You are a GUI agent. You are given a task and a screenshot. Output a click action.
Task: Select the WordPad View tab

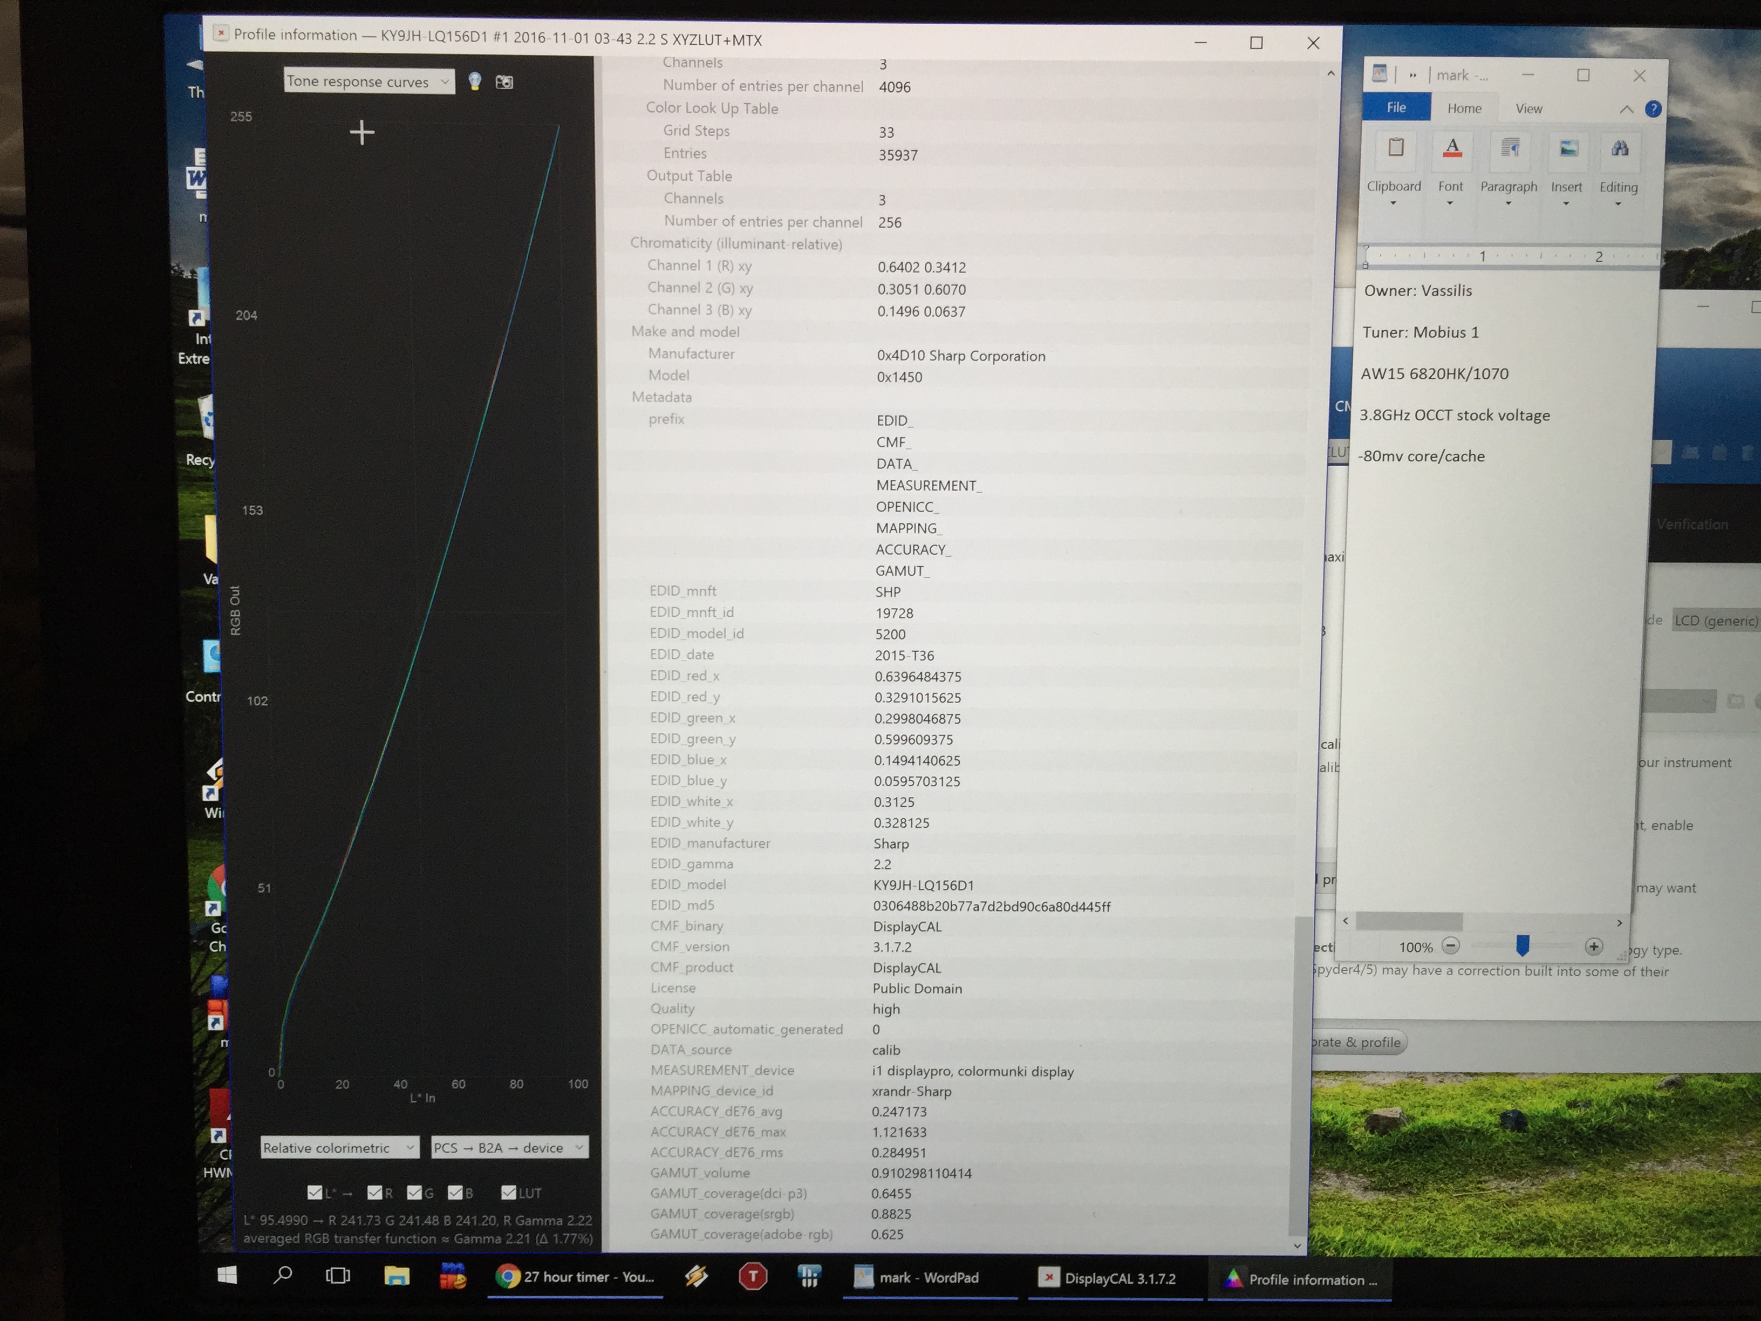[1528, 109]
